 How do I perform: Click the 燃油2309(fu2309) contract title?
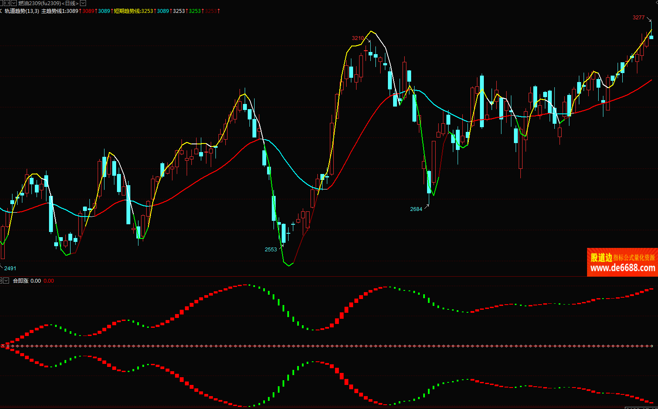point(40,3)
